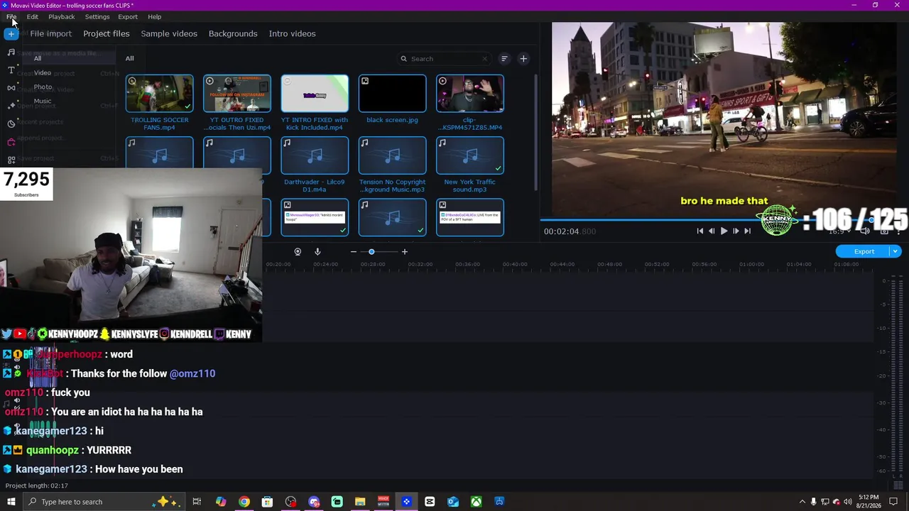Click the Windows taskbar search box
This screenshot has height=511, width=909.
tap(103, 502)
